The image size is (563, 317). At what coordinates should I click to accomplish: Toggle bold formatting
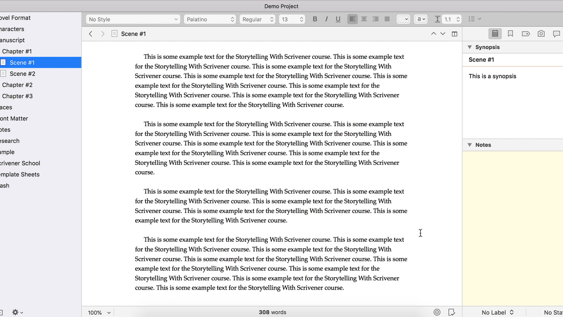click(x=315, y=19)
